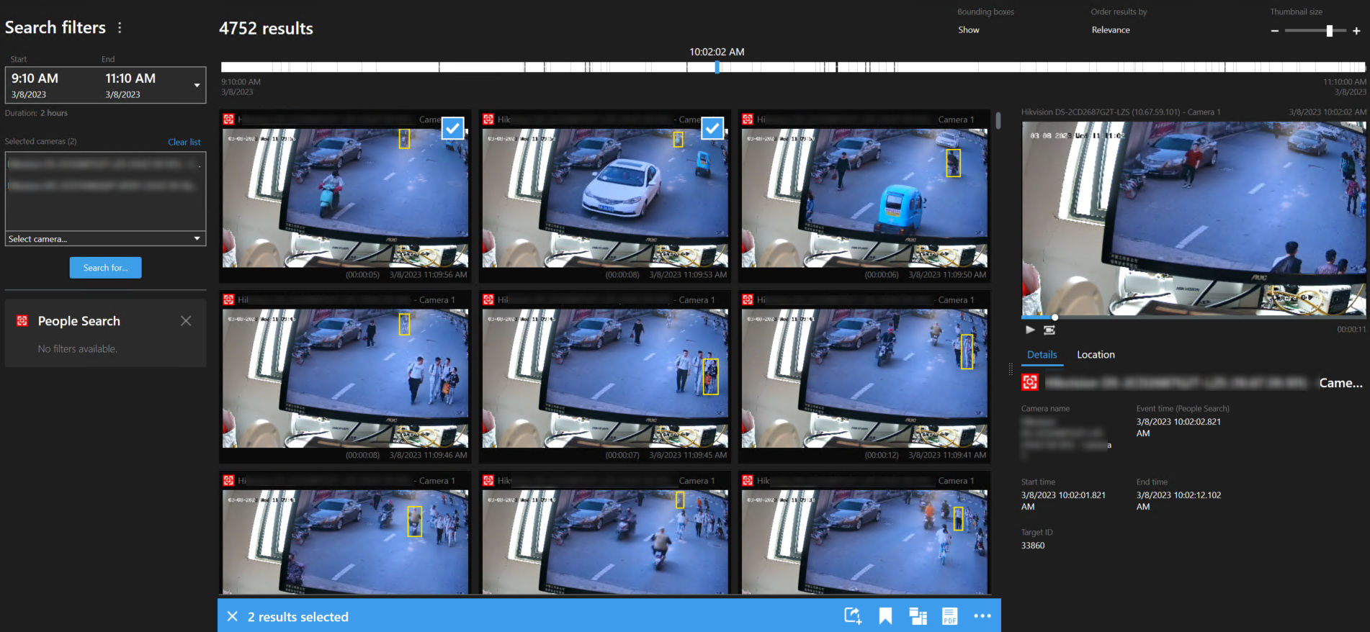Uncheck the first thumbnail's selection checkbox
The image size is (1370, 632).
tap(452, 128)
